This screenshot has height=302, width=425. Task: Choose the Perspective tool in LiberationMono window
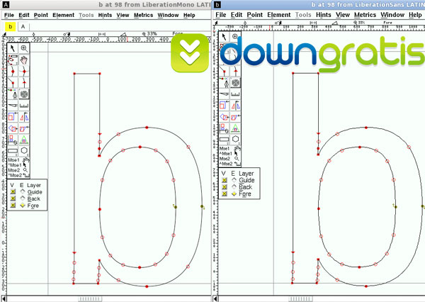click(24, 140)
